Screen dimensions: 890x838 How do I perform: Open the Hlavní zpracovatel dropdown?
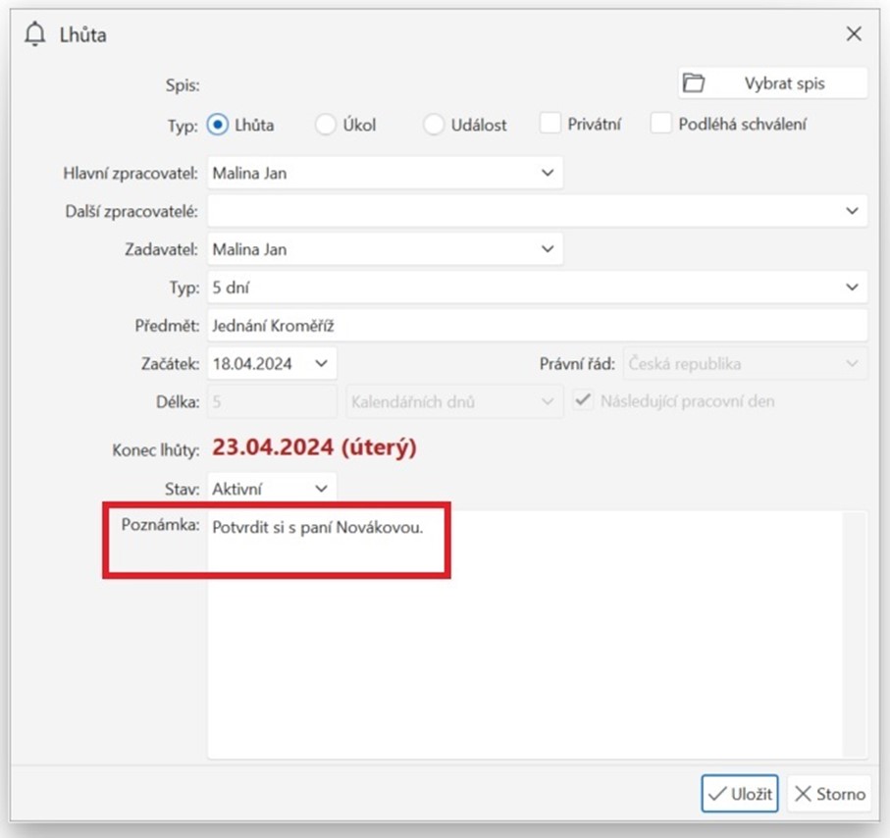(x=548, y=174)
